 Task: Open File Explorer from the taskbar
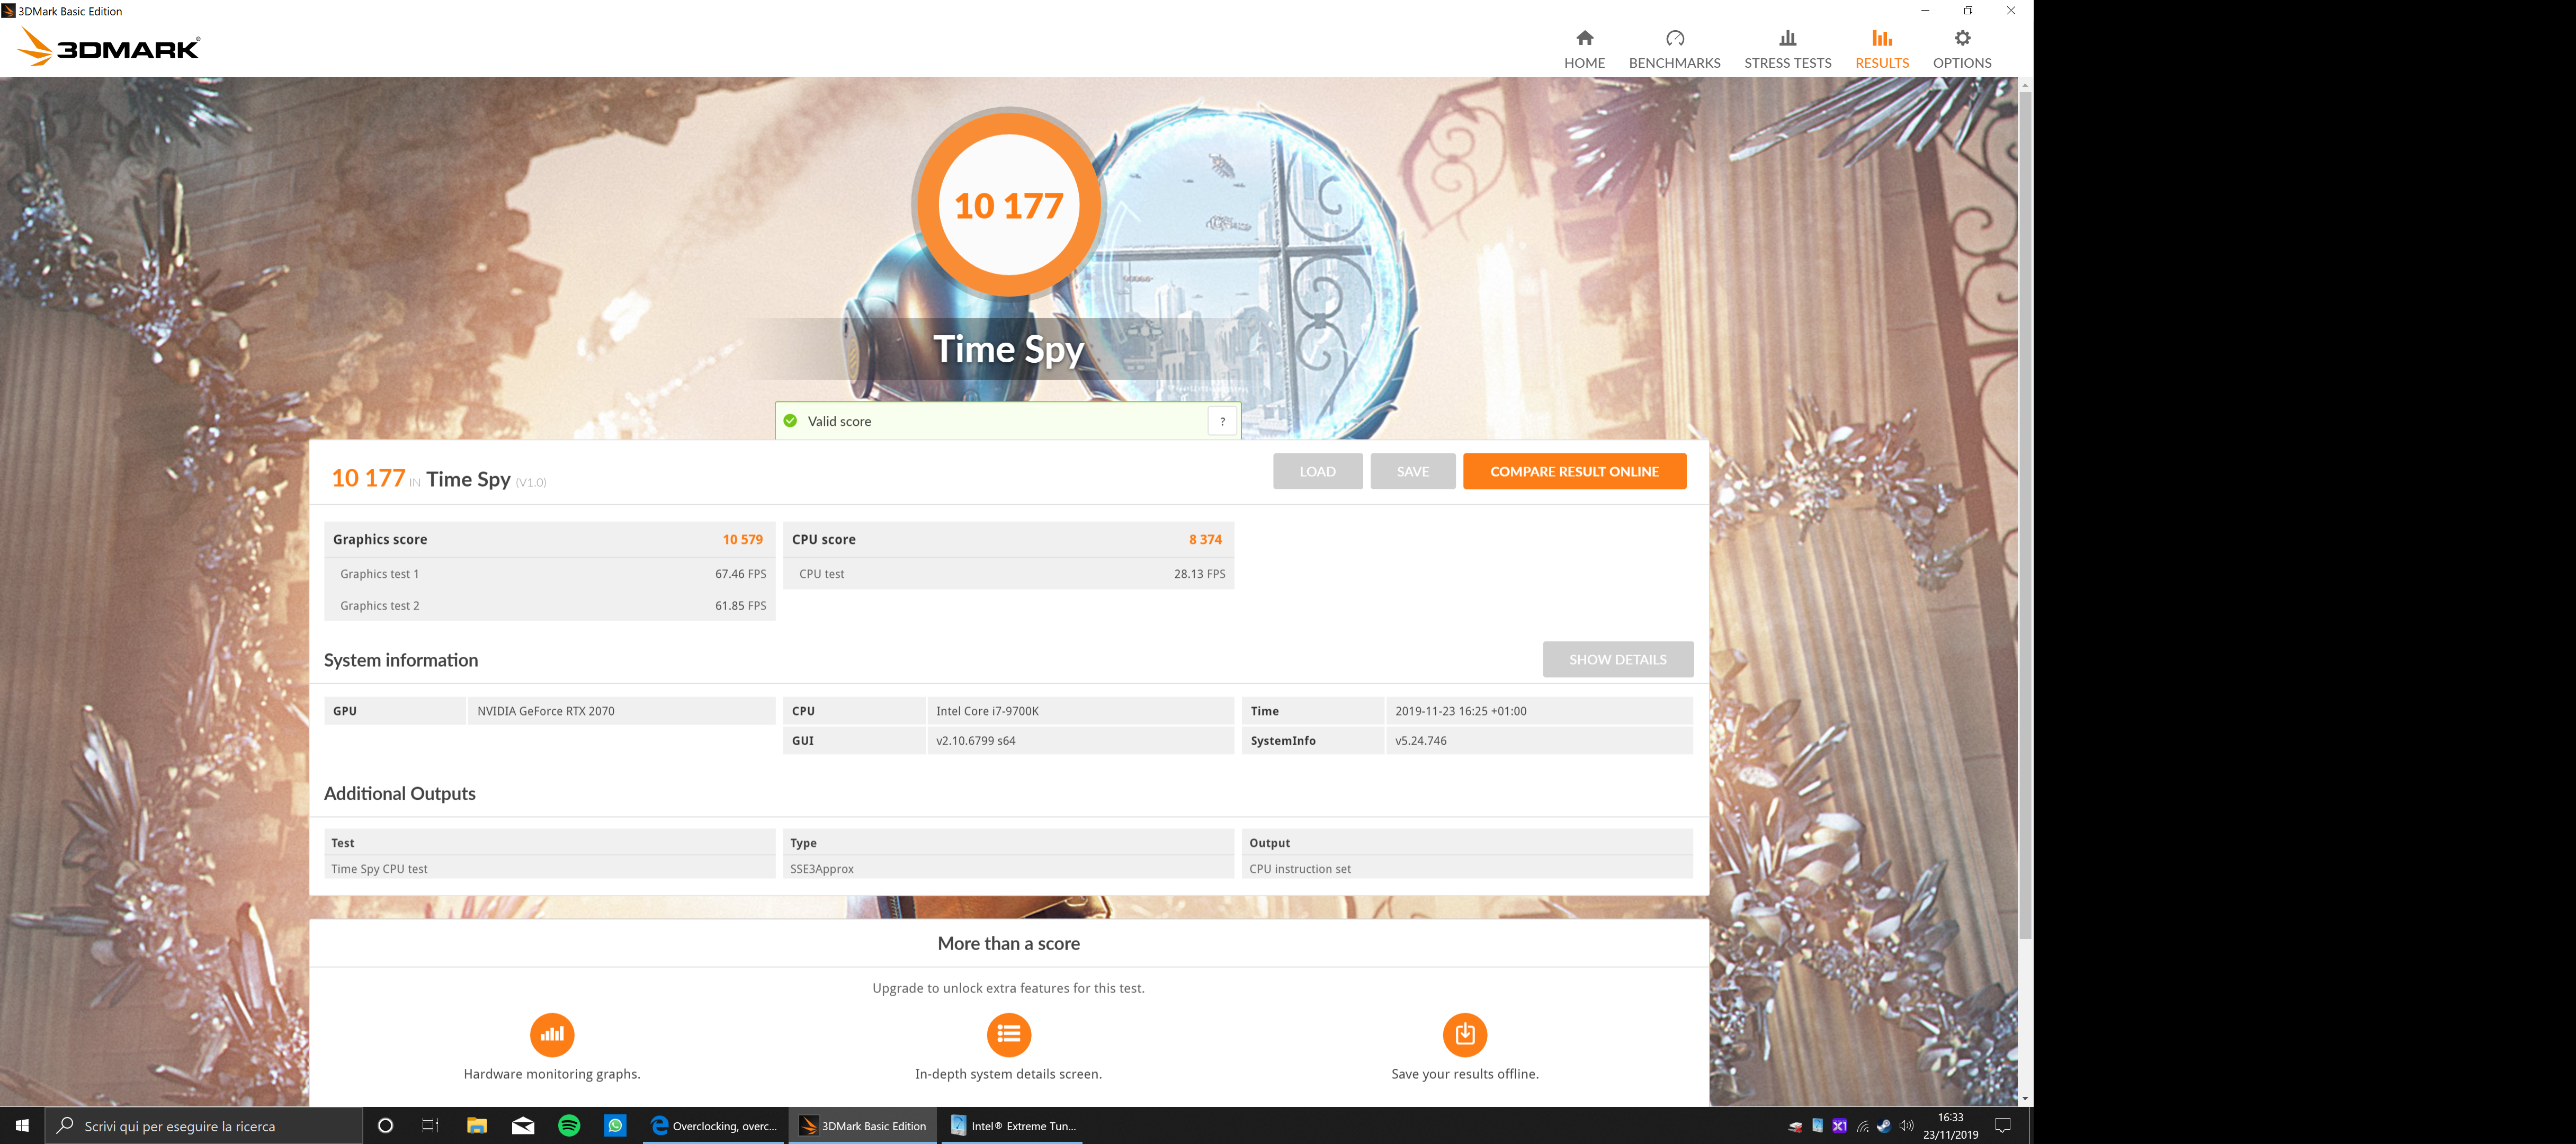click(x=477, y=1125)
